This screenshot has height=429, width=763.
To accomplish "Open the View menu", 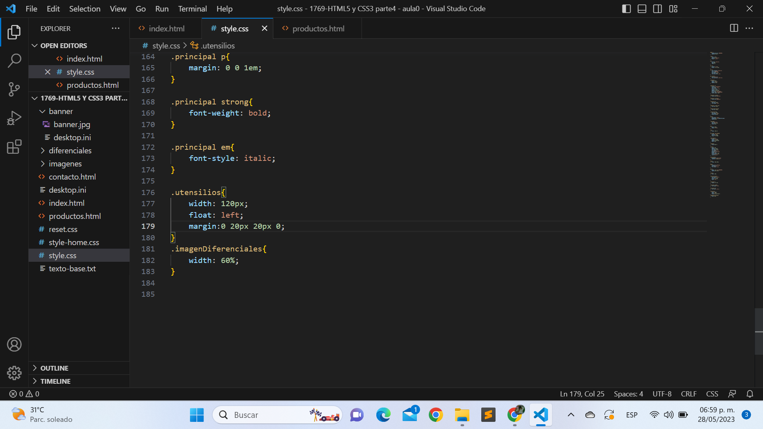I will click(118, 9).
